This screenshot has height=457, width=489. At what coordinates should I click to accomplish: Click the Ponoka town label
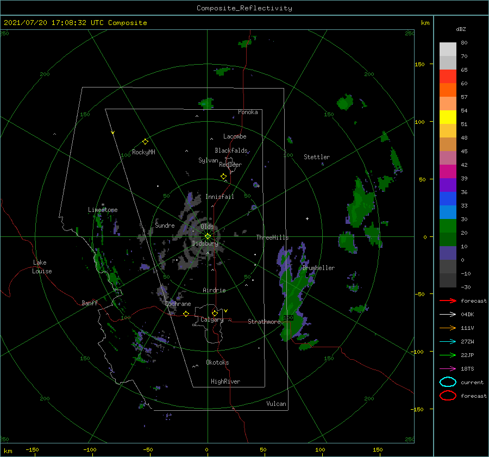248,112
